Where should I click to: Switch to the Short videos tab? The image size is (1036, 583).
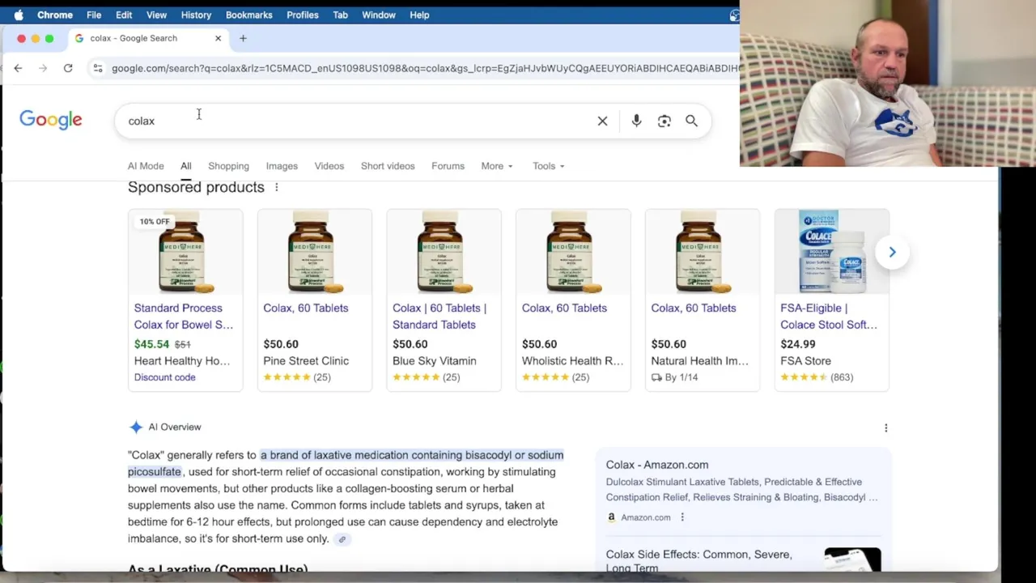tap(388, 166)
